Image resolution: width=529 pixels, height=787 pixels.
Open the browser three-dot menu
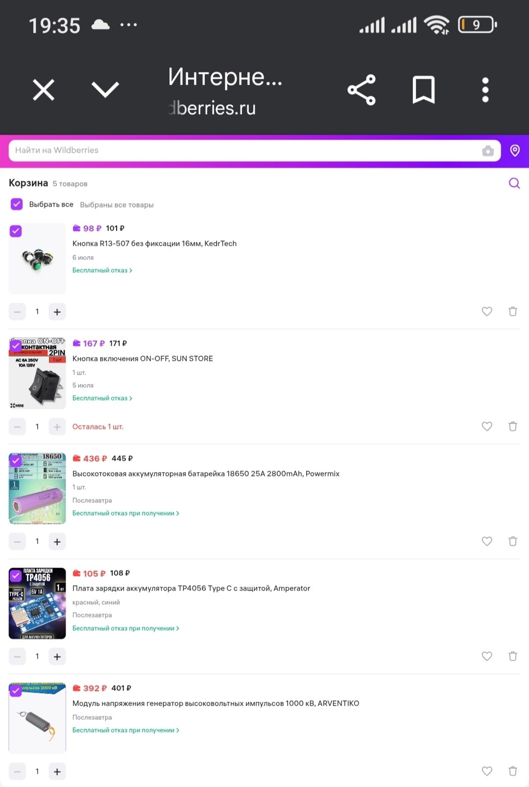click(x=485, y=90)
